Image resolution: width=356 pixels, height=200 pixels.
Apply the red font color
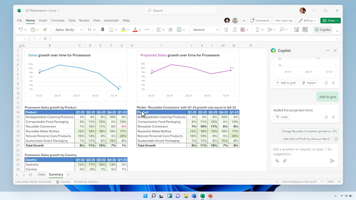pyautogui.click(x=135, y=30)
